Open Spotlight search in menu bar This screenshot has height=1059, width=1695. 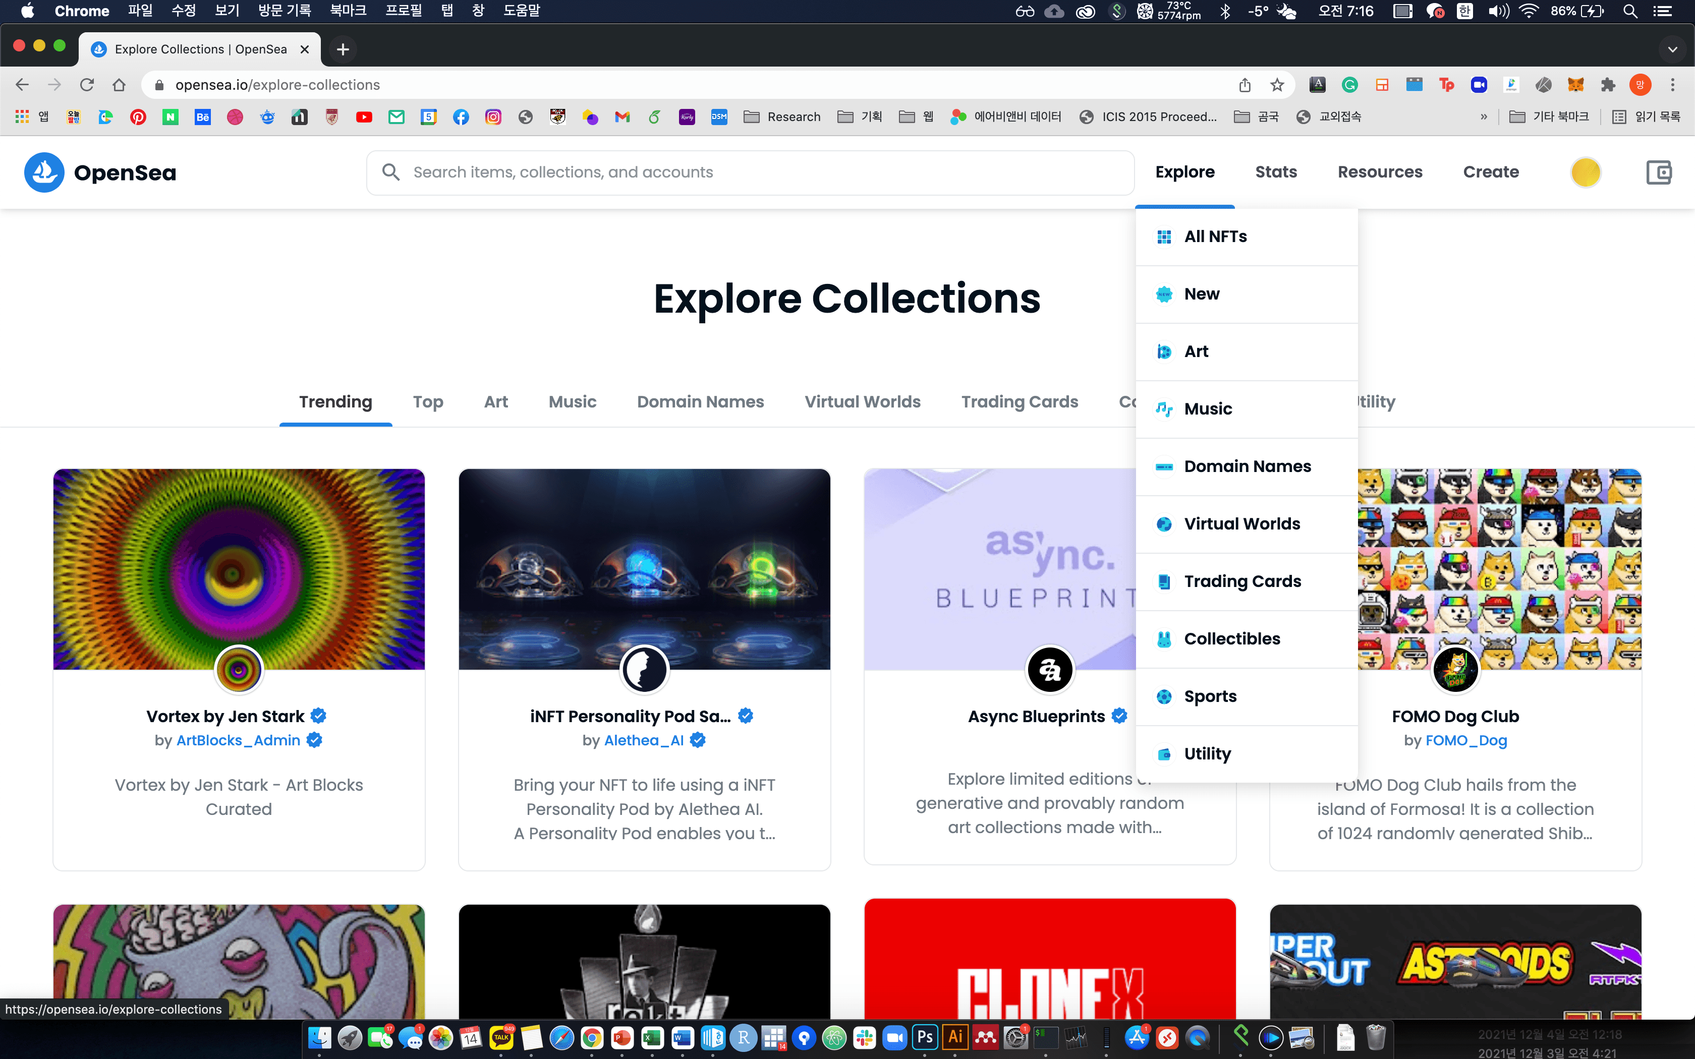tap(1630, 11)
